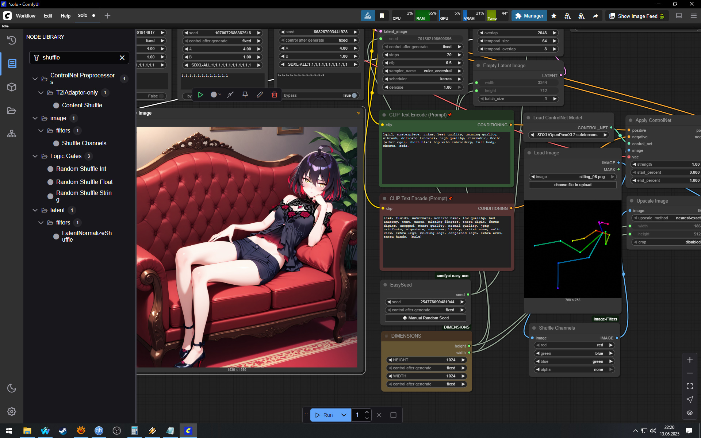
Task: Open scheduler karras dropdown
Action: pos(423,79)
